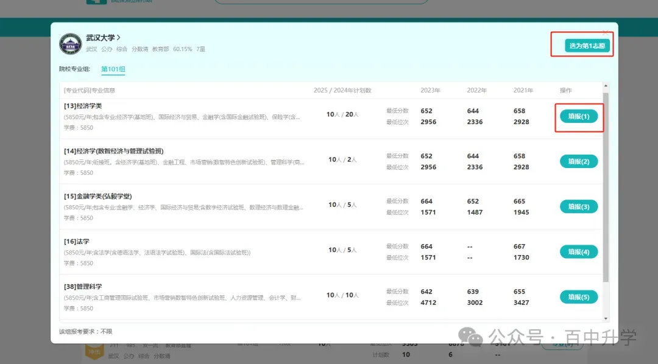Close the dialog with the X icon
This screenshot has height=364, width=658.
[605, 32]
